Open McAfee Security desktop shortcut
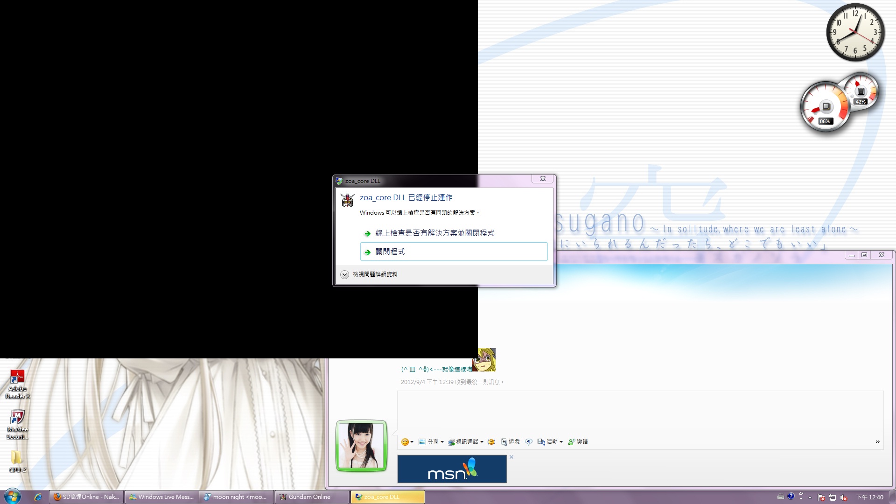896x504 pixels. pos(17,425)
